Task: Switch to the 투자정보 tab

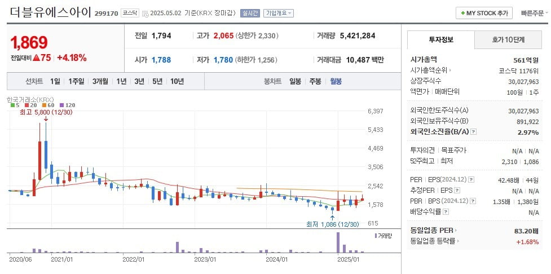Action: pos(440,39)
